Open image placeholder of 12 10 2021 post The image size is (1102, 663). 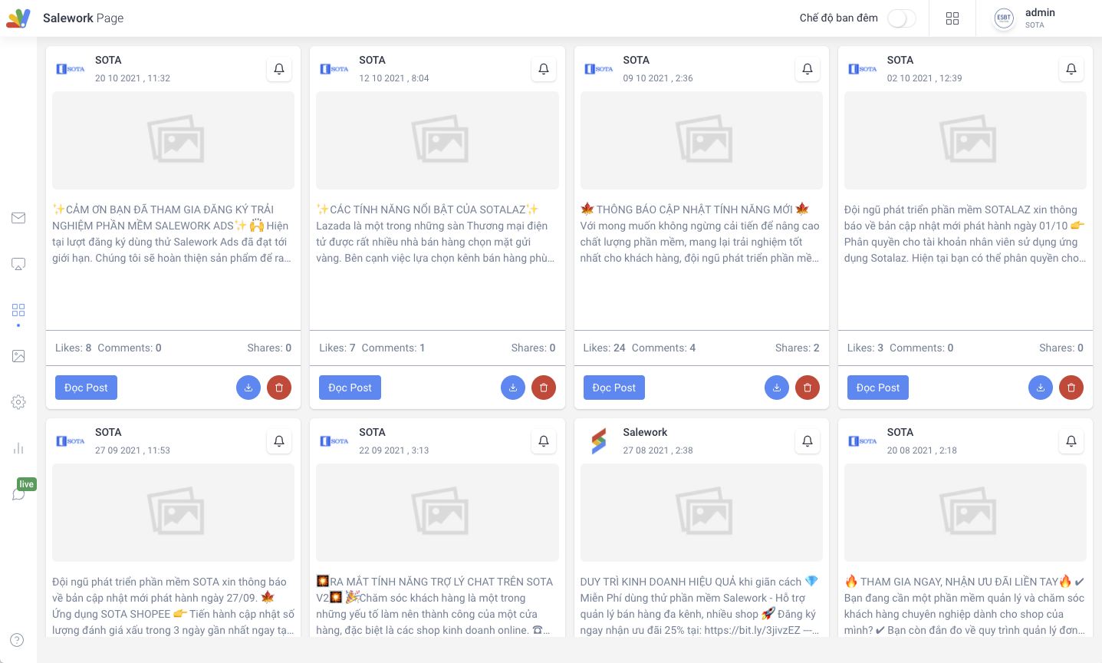pos(437,140)
